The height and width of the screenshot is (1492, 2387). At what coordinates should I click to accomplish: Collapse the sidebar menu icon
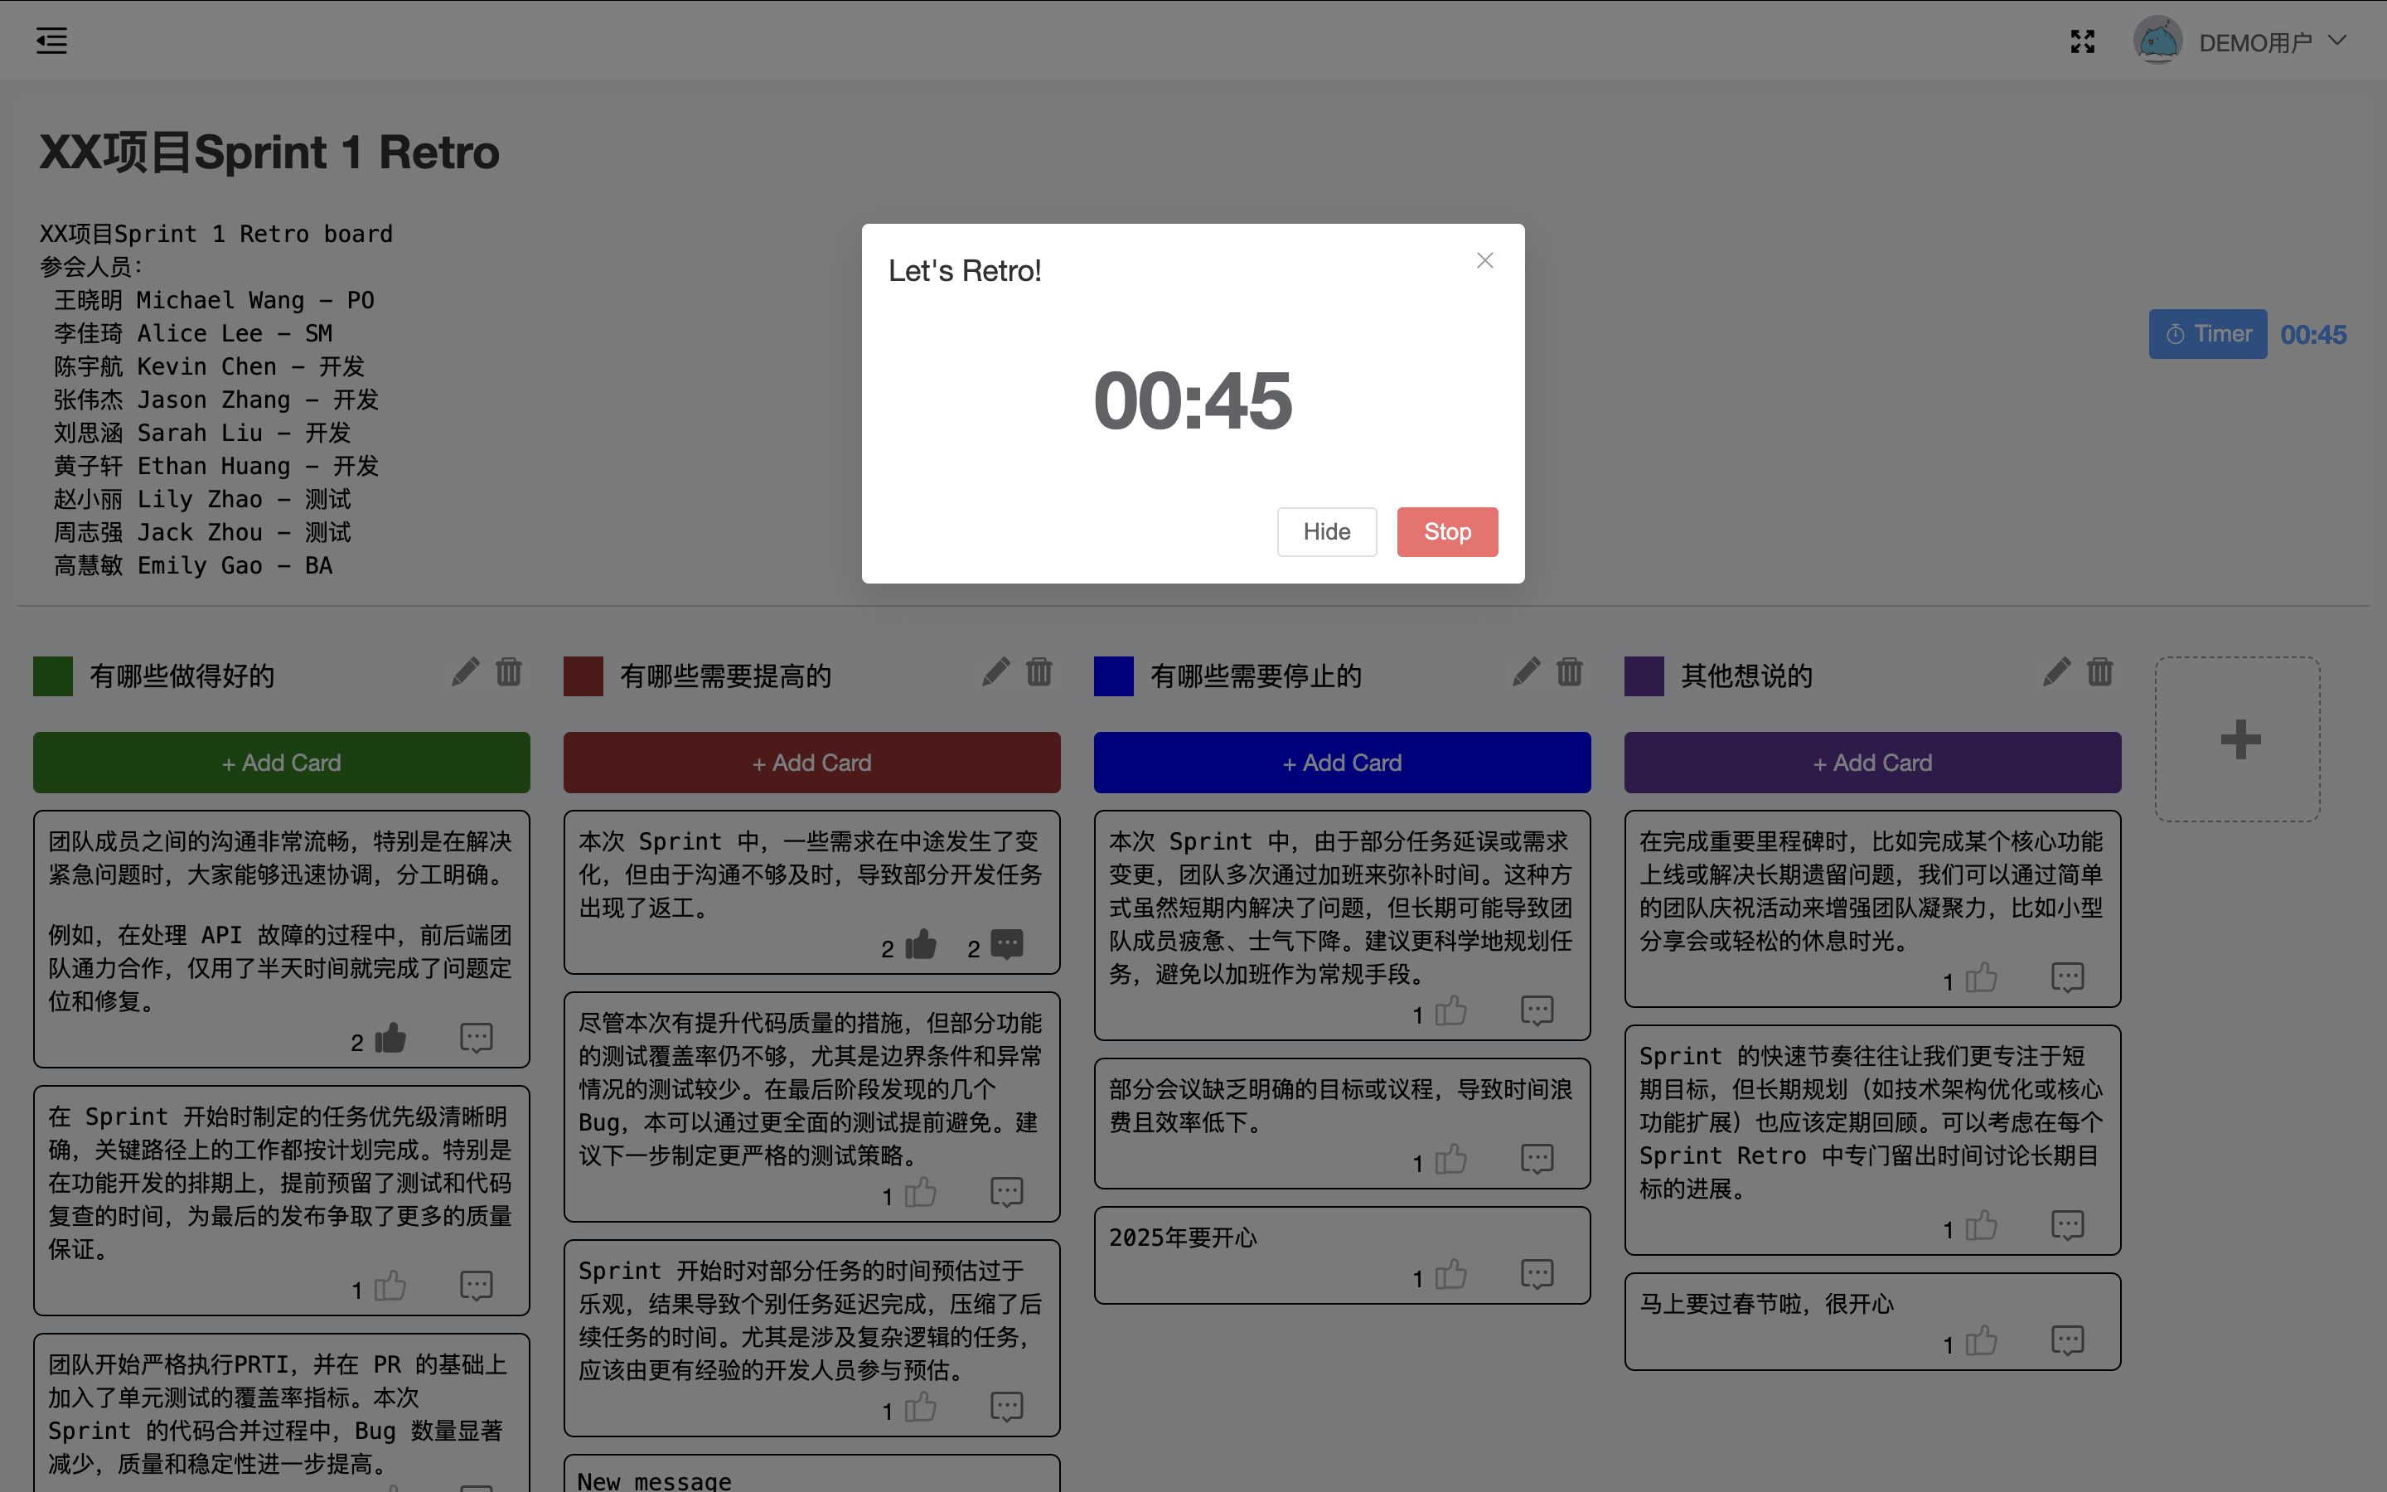[x=51, y=41]
